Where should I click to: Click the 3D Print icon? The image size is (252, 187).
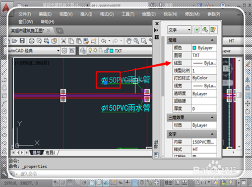coord(54,41)
